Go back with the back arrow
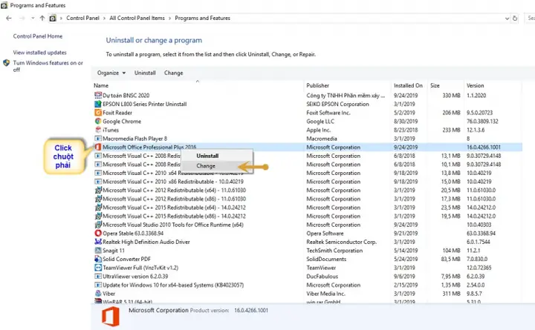 click(x=9, y=19)
